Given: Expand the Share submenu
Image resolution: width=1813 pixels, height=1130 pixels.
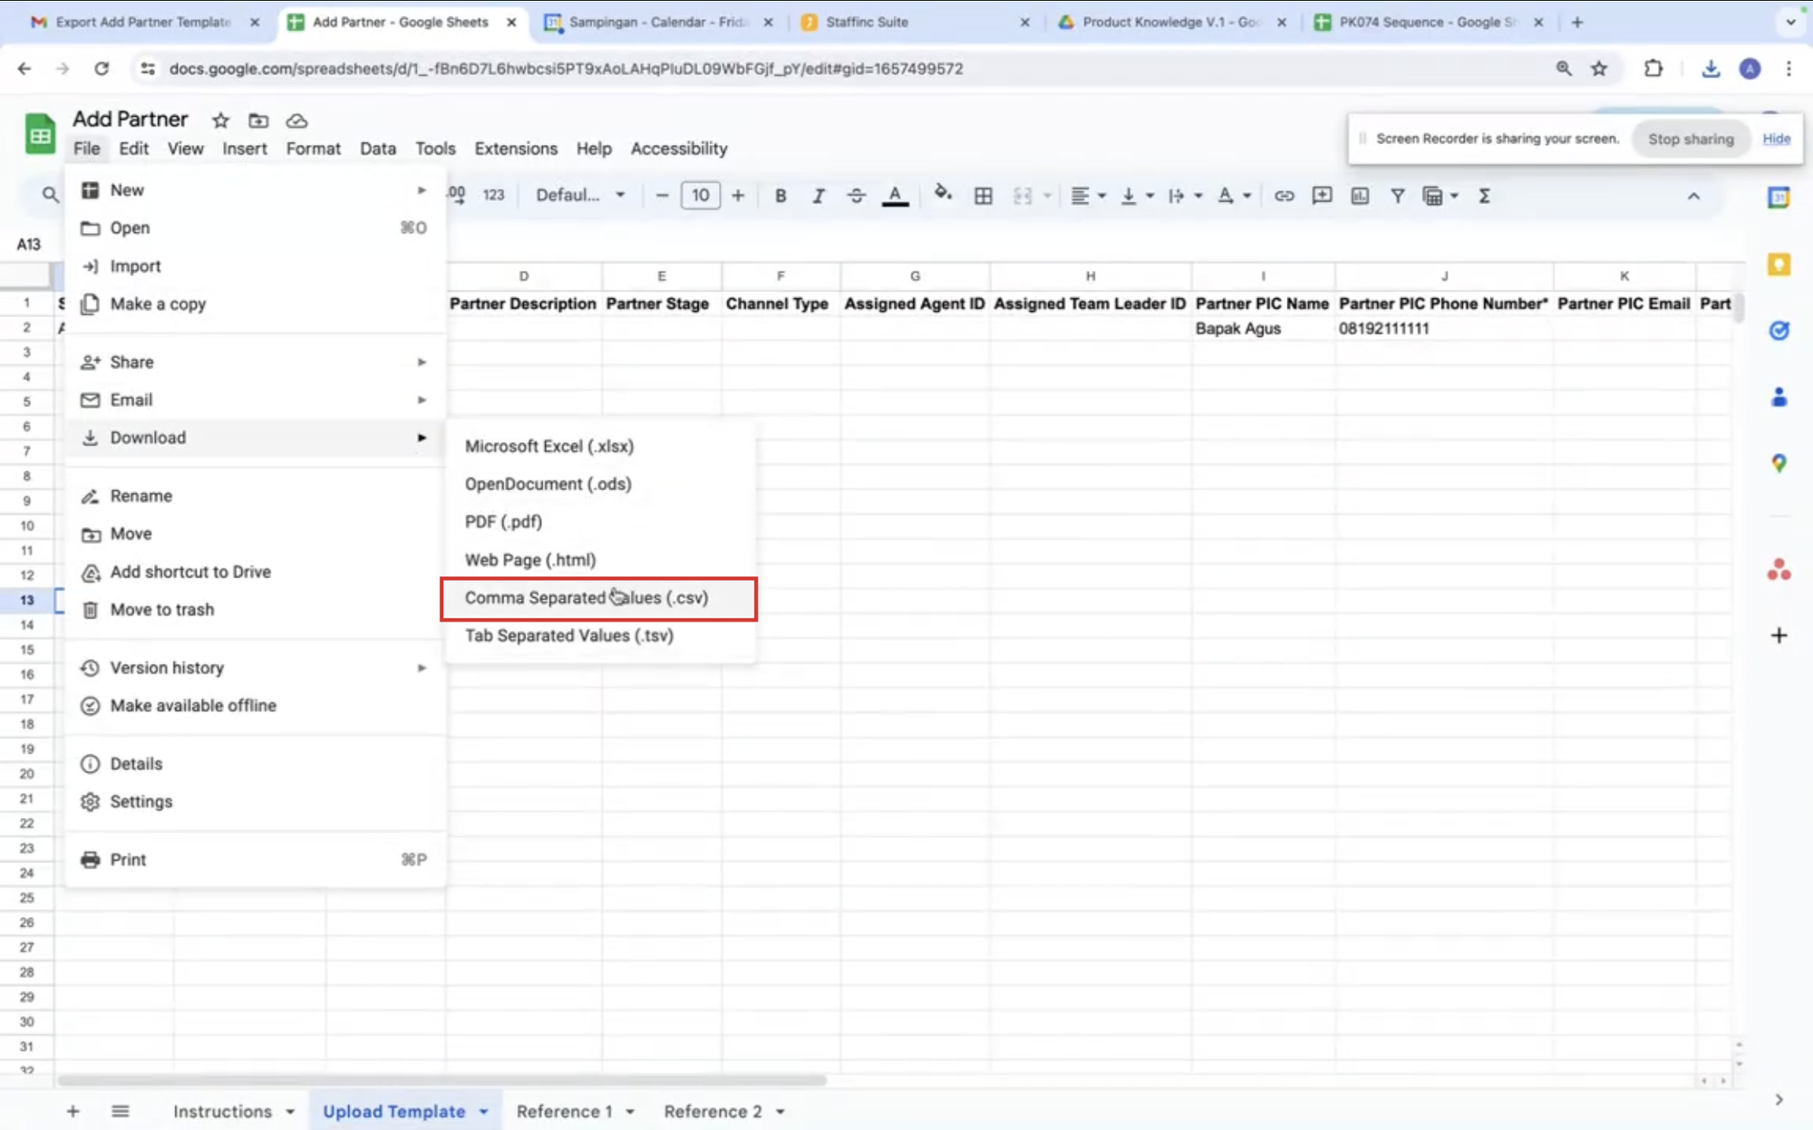Looking at the screenshot, I should (255, 362).
